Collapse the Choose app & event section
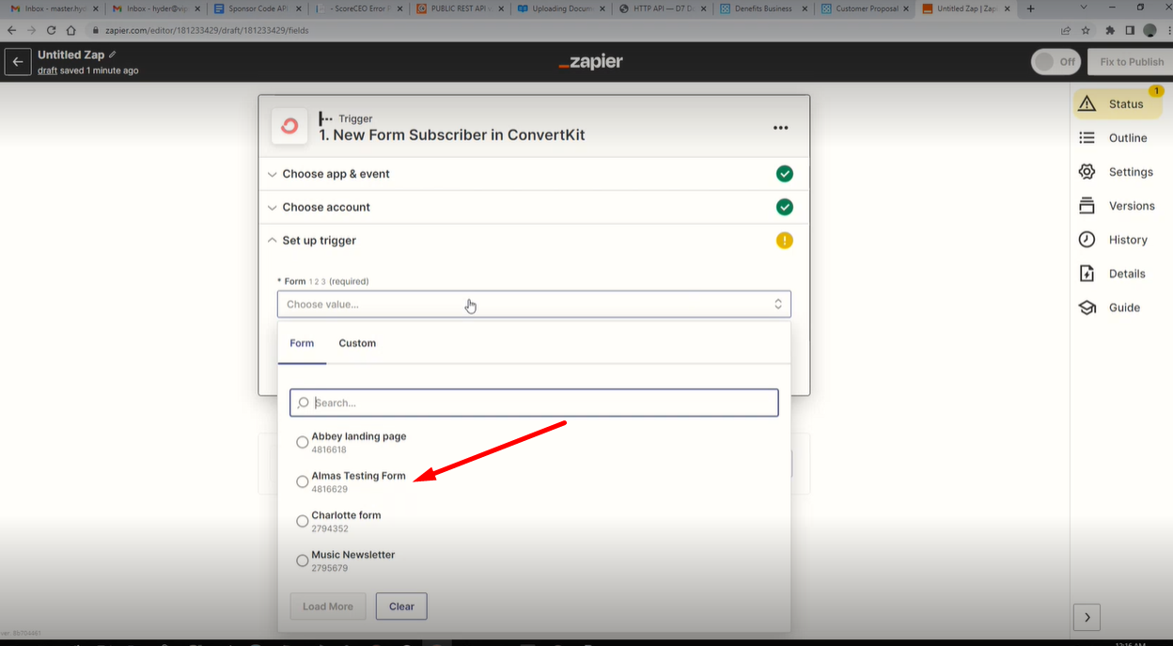This screenshot has height=646, width=1173. [534, 174]
